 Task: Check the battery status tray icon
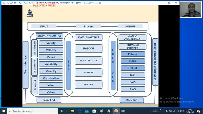[170, 111]
